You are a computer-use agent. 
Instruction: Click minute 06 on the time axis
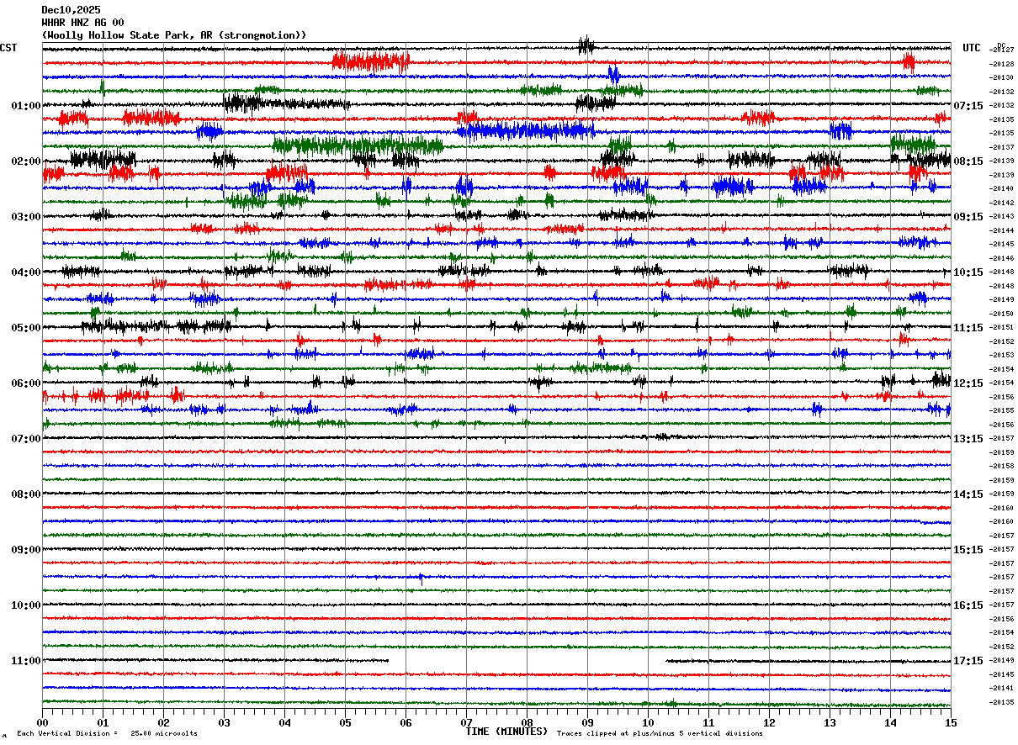406,722
